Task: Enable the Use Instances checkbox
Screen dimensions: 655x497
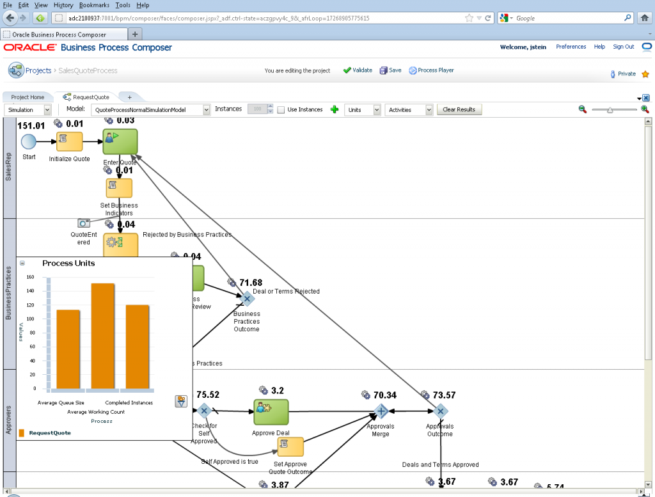Action: [x=281, y=110]
